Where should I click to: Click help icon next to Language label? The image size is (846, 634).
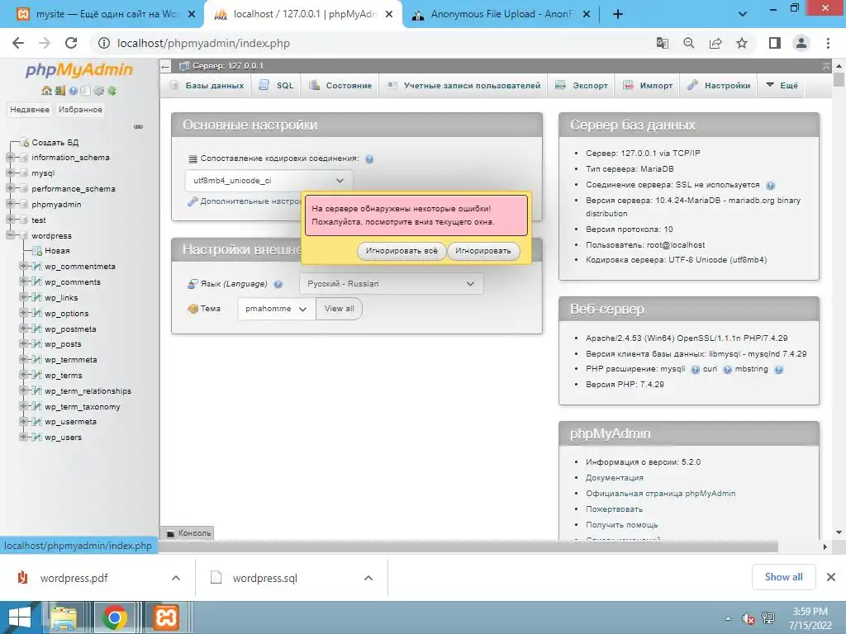278,284
